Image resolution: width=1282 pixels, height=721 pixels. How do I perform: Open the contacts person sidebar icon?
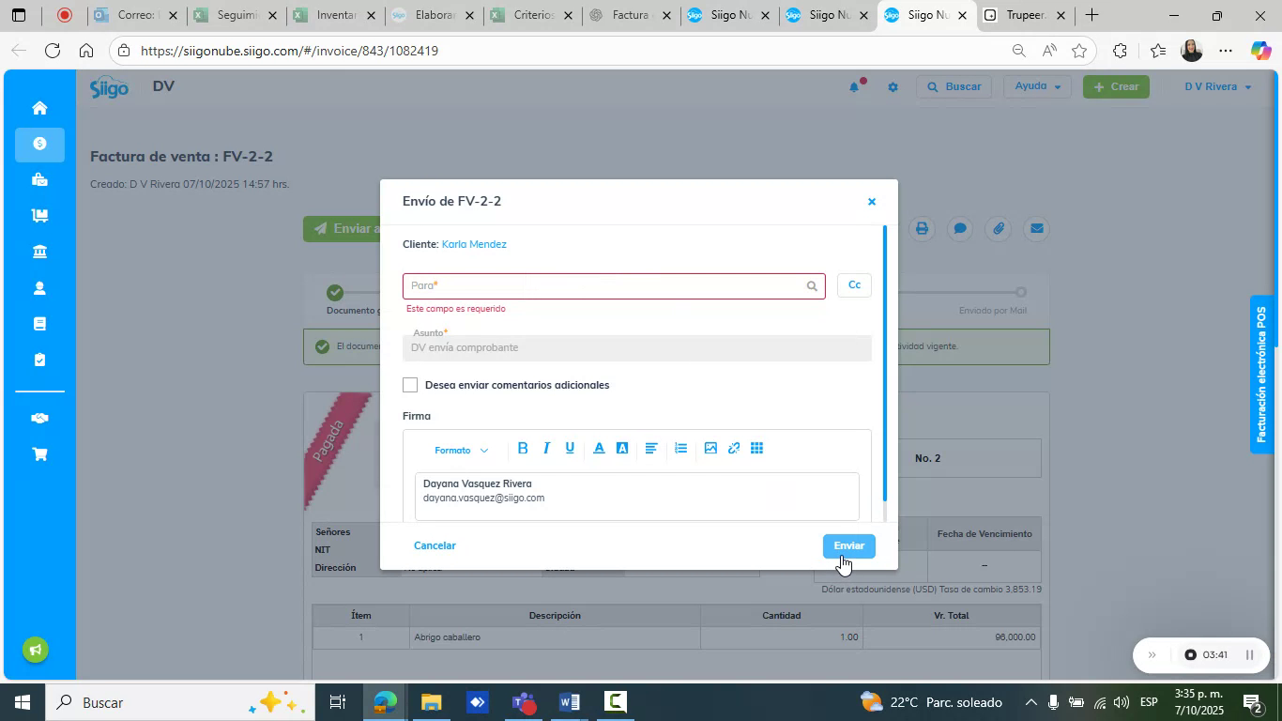pyautogui.click(x=39, y=288)
